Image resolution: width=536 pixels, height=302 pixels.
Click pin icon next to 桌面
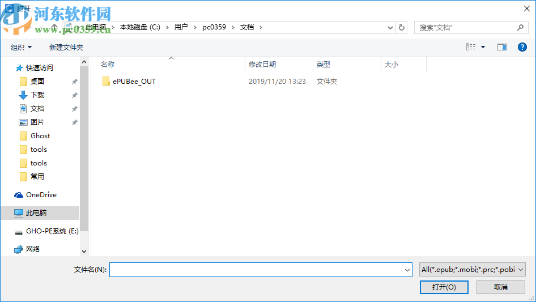[74, 82]
